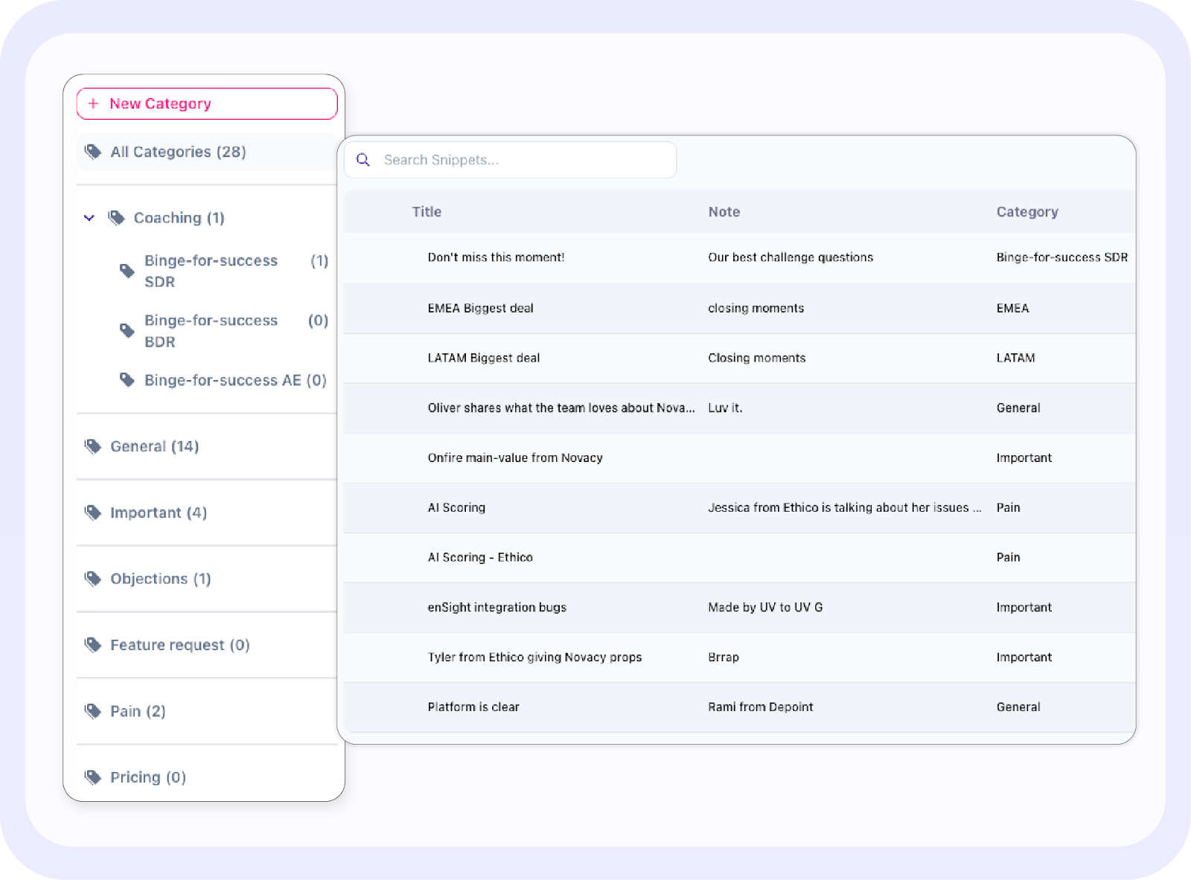Image resolution: width=1191 pixels, height=880 pixels.
Task: Click the 'Luv it.' note
Action: (725, 408)
